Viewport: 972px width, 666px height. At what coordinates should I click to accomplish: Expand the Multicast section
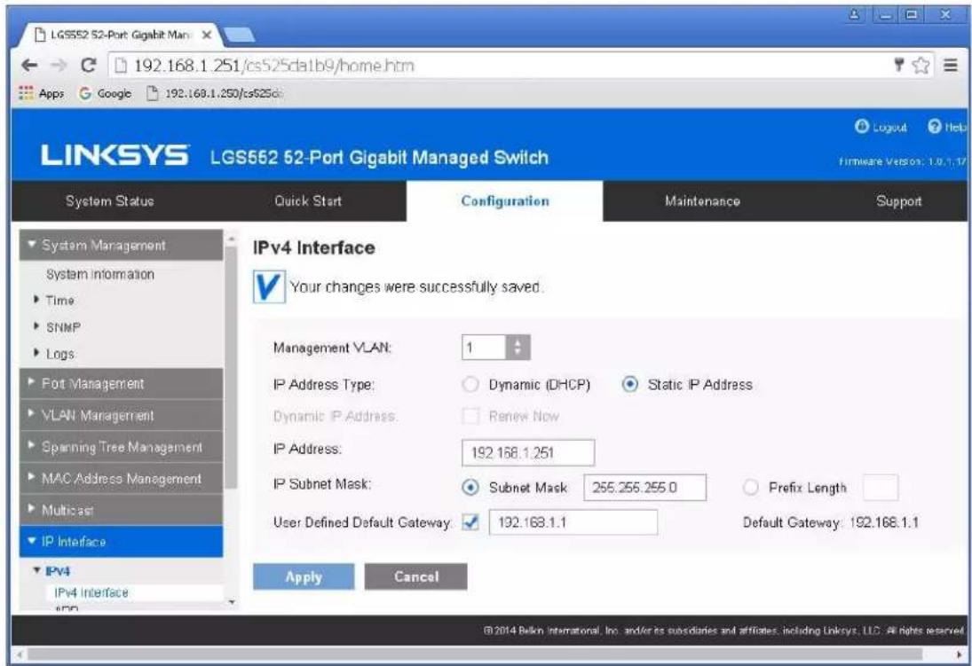[121, 510]
